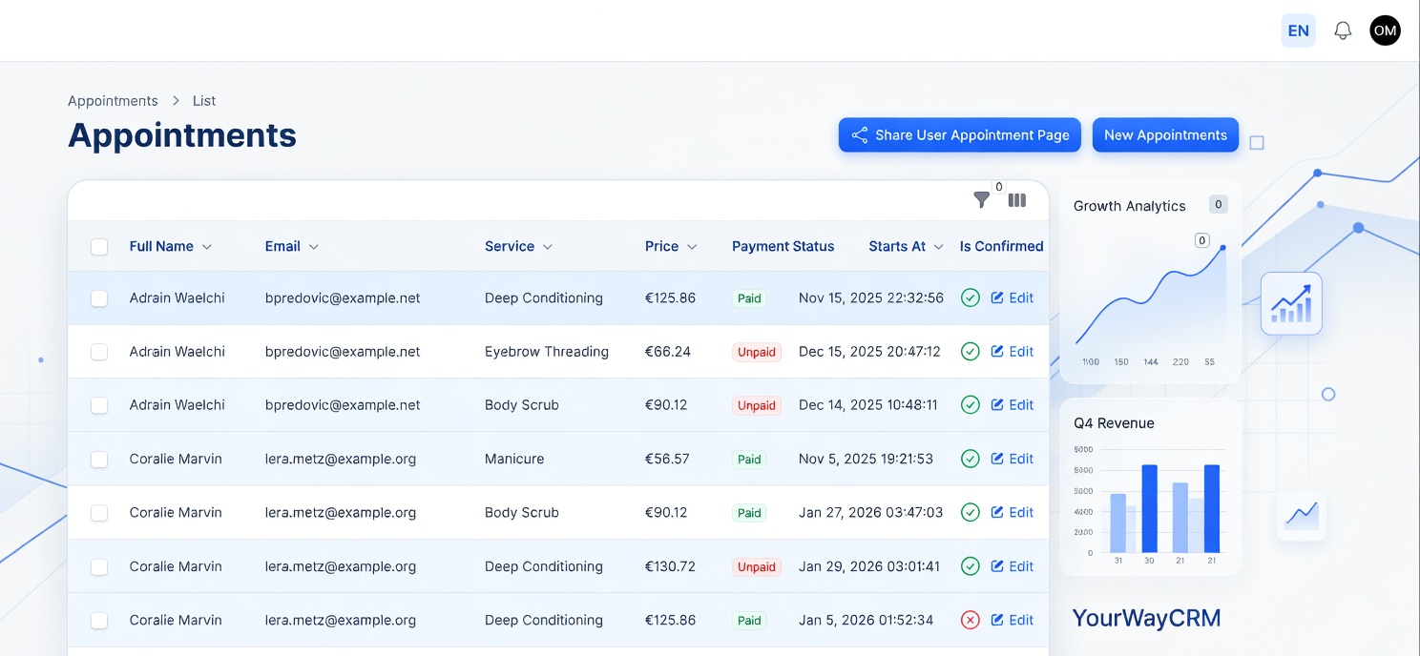Toggle the select-all checkbox in table header
1420x656 pixels.
99,246
